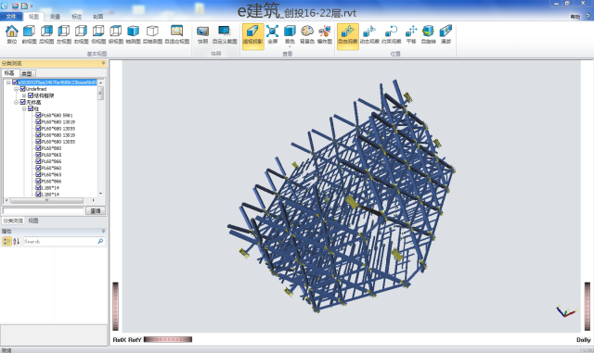This screenshot has height=353, width=594.
Task: Switch to the 测量 measure ribbon tab
Action: [x=56, y=17]
